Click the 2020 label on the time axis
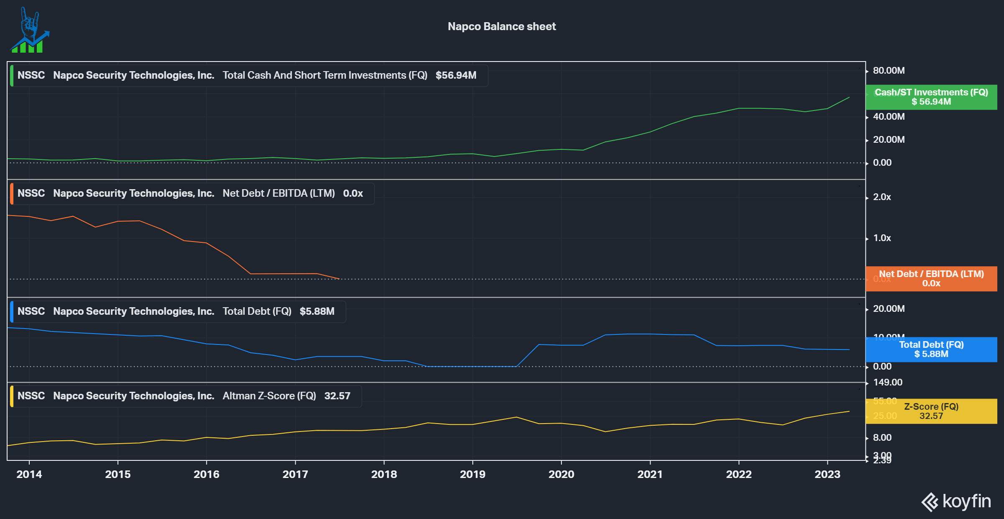The image size is (1004, 519). pyautogui.click(x=561, y=474)
